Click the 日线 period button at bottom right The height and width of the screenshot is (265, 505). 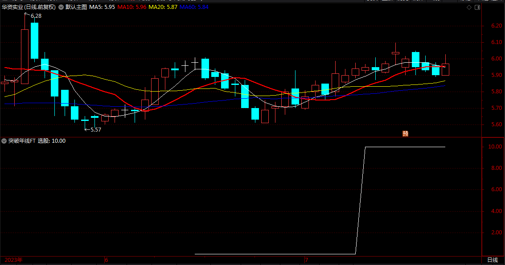pos(493,260)
